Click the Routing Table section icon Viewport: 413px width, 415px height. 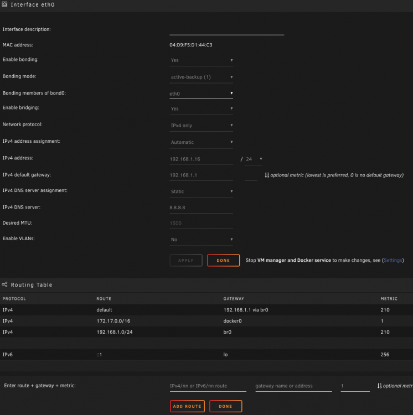point(4,284)
